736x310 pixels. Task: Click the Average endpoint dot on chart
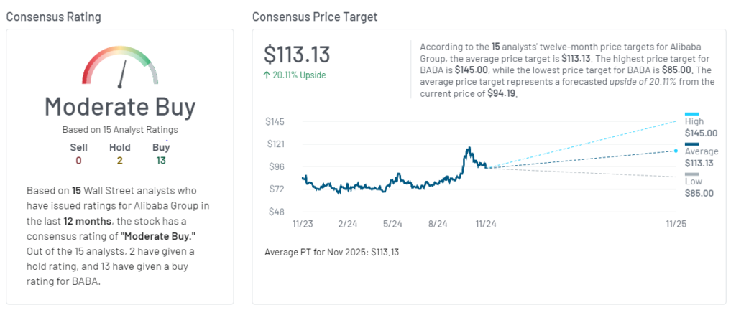(676, 151)
